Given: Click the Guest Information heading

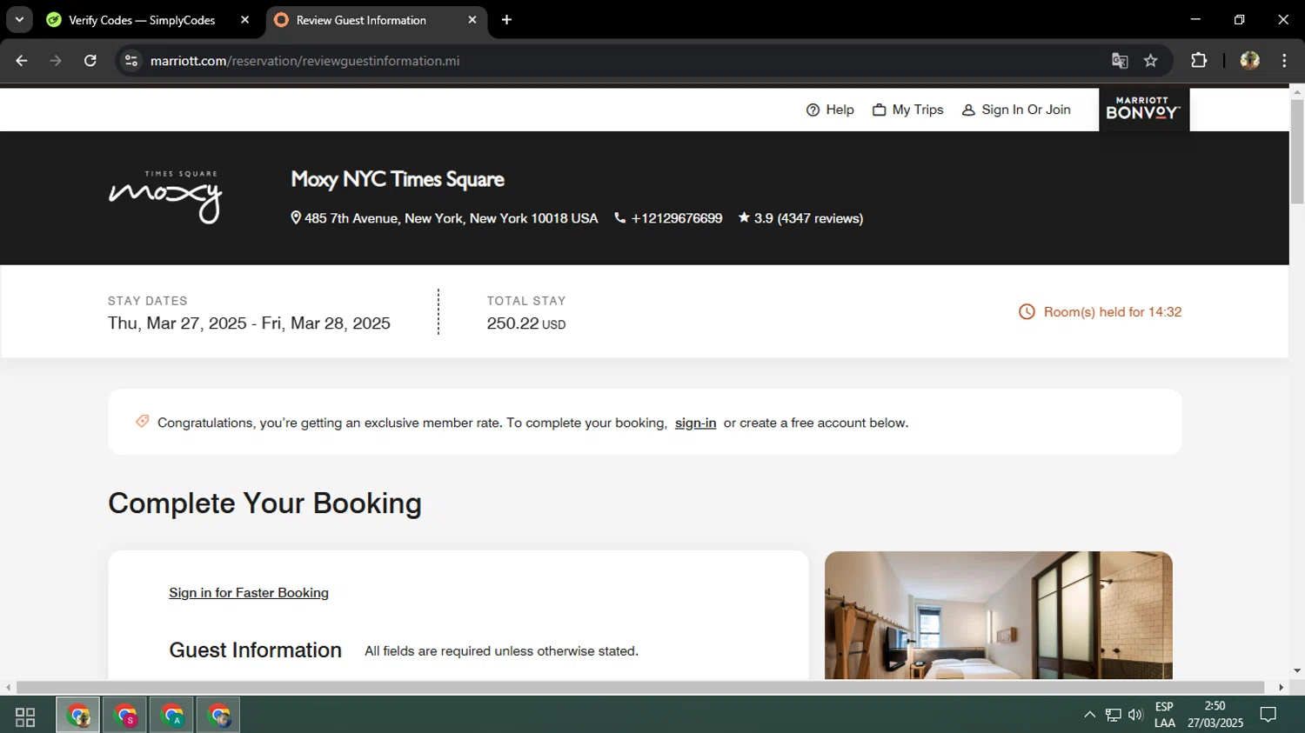Looking at the screenshot, I should 255,650.
